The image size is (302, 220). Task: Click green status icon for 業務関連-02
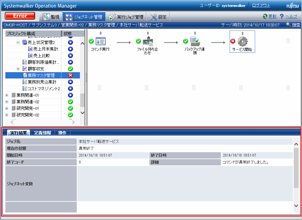70,102
